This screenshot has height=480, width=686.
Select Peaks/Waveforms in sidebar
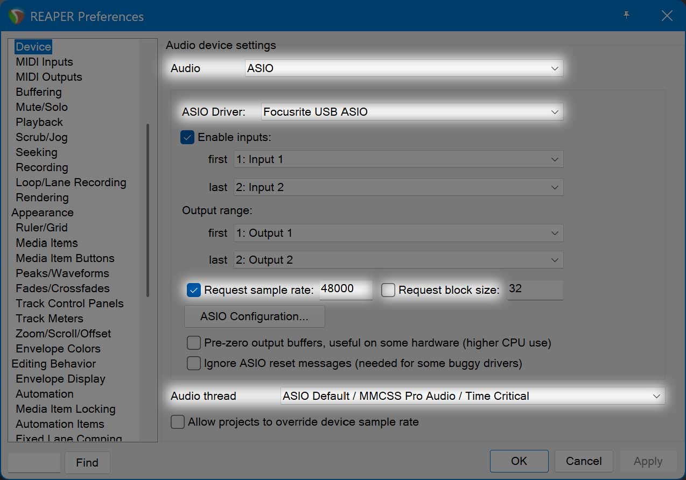[x=62, y=273]
